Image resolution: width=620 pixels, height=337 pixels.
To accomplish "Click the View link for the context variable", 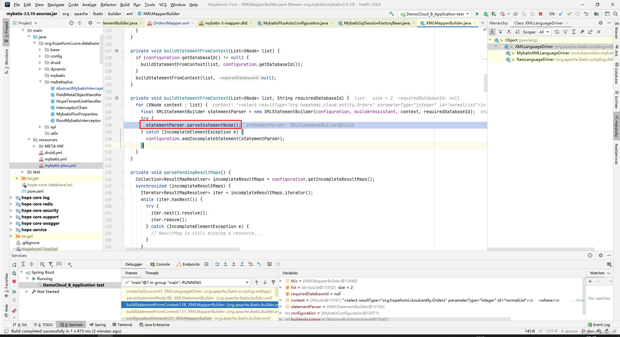I will coord(580,300).
